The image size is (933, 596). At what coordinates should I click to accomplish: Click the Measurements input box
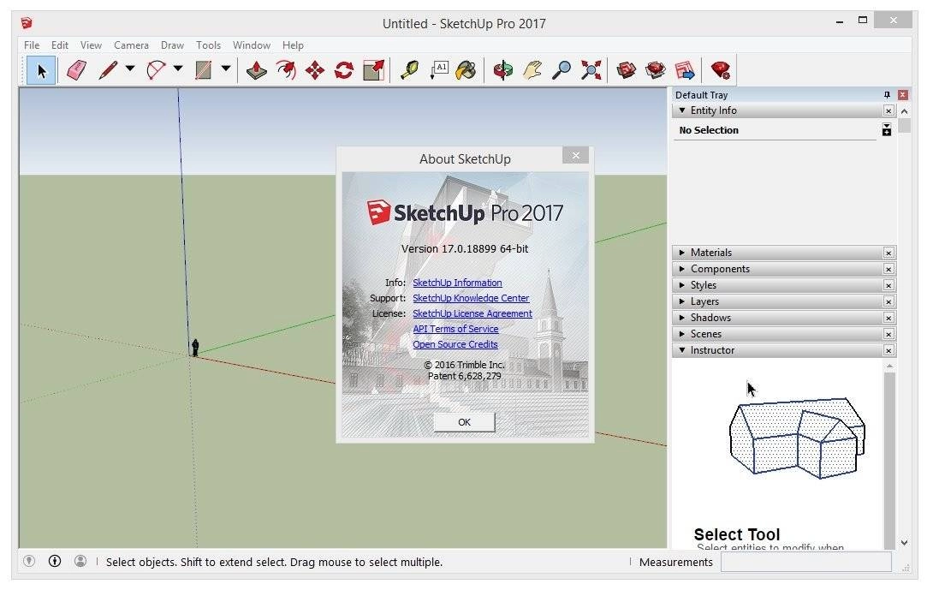[x=806, y=562]
